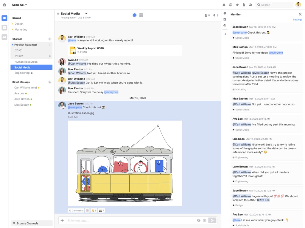Viewport: 305px width, 228px height.
Task: Open Mention panel Settings link
Action: [x=297, y=20]
